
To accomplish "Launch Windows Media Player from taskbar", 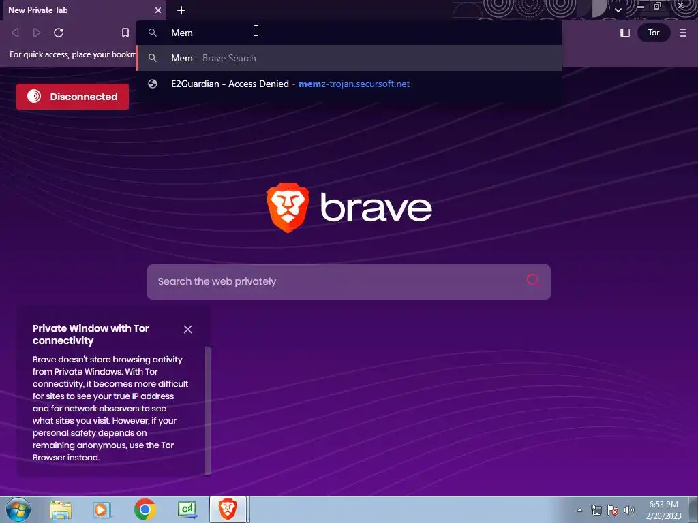I will pyautogui.click(x=102, y=510).
